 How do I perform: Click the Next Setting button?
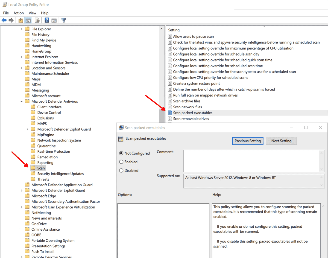click(281, 141)
